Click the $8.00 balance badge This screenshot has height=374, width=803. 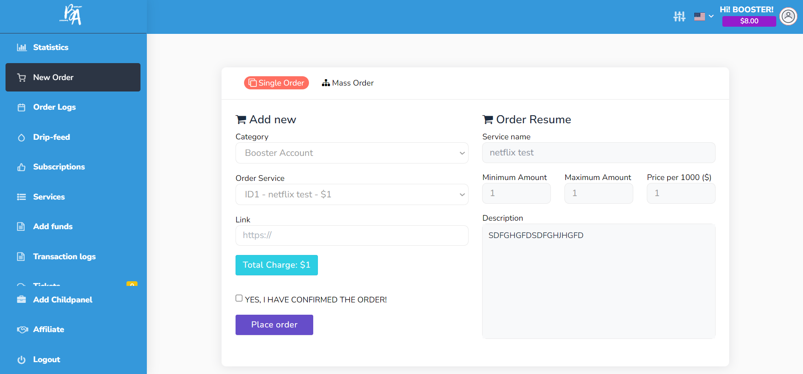point(749,21)
